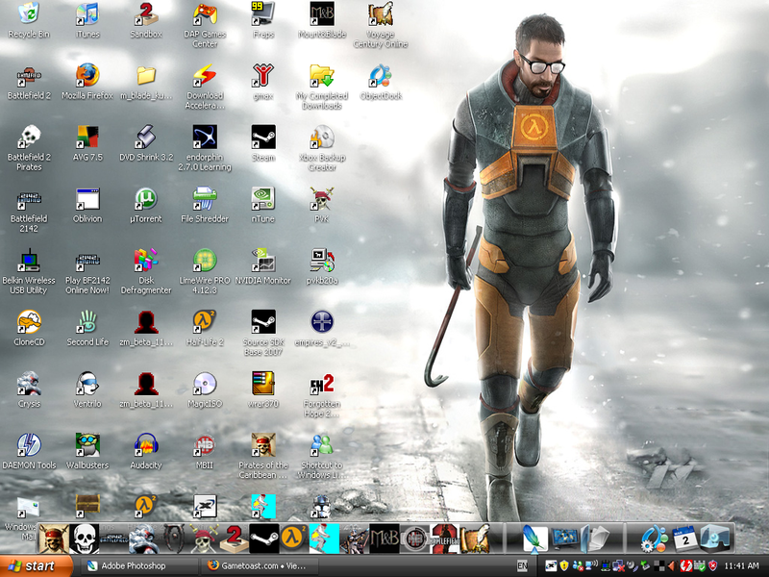Image resolution: width=769 pixels, height=577 pixels.
Task: Click the M&B icon in the dock
Action: 384,538
